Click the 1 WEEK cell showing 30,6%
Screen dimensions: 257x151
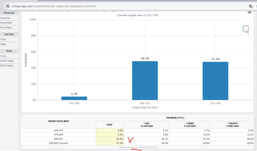coord(190,143)
